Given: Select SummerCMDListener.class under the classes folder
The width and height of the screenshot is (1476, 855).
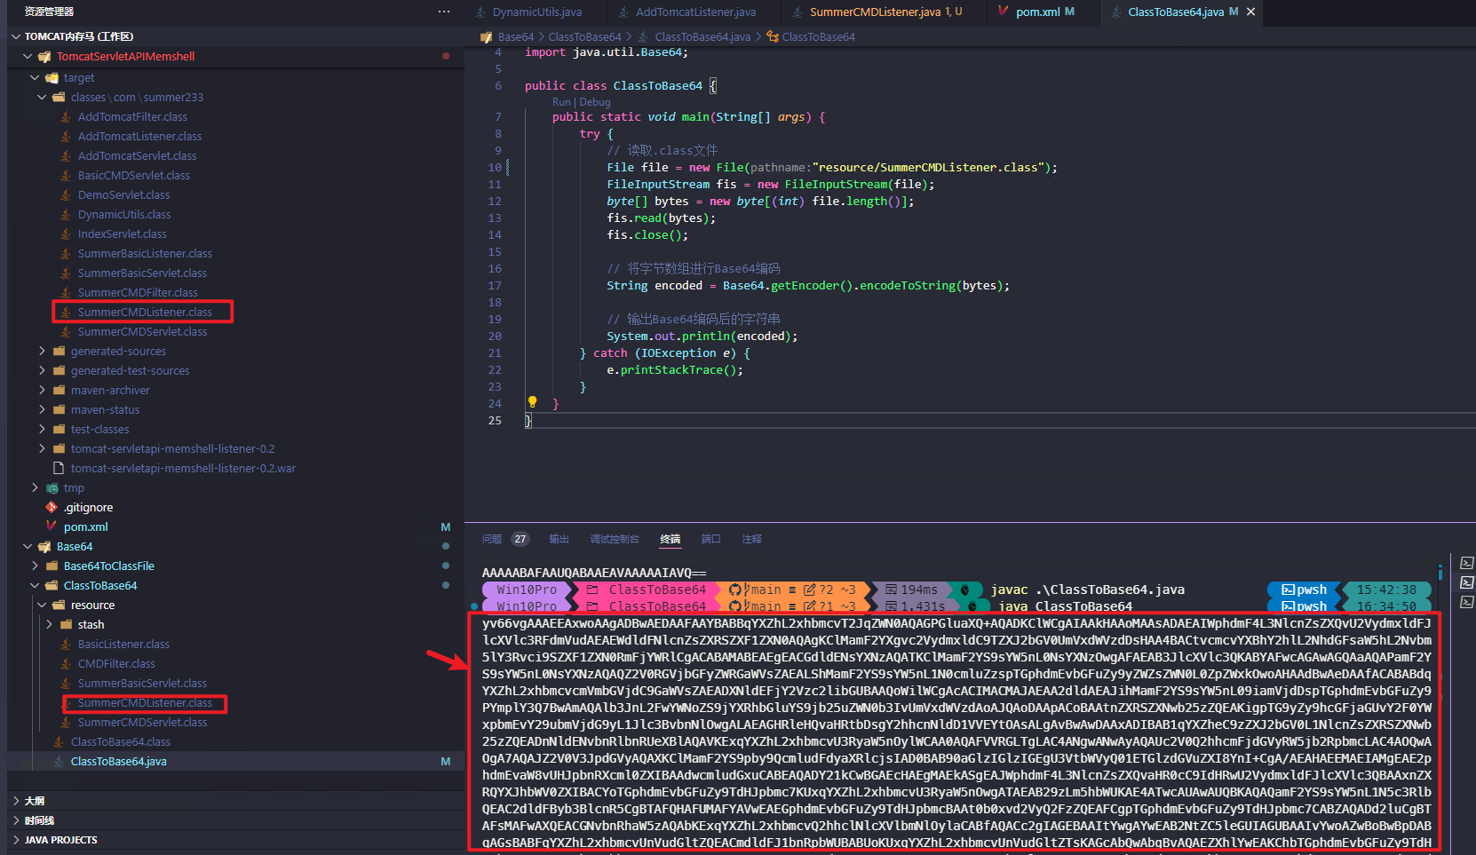Looking at the screenshot, I should pos(145,312).
